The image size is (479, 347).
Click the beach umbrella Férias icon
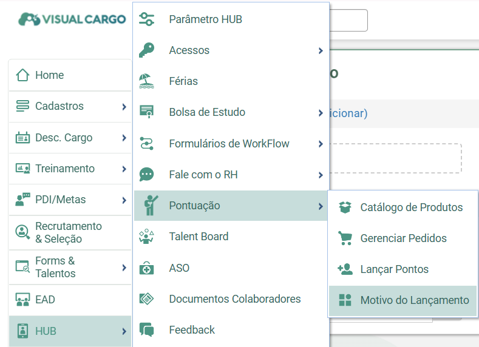pyautogui.click(x=146, y=81)
